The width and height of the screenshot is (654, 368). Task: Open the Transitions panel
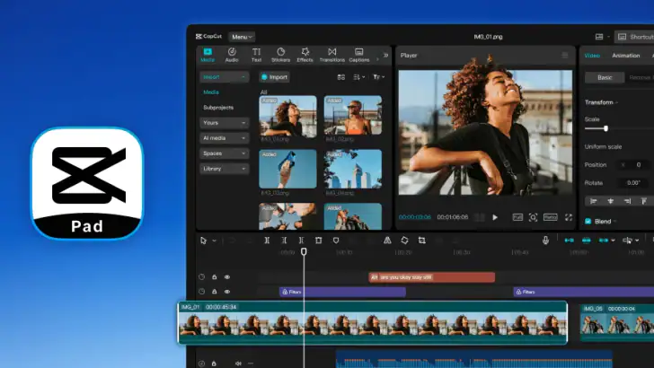[332, 55]
